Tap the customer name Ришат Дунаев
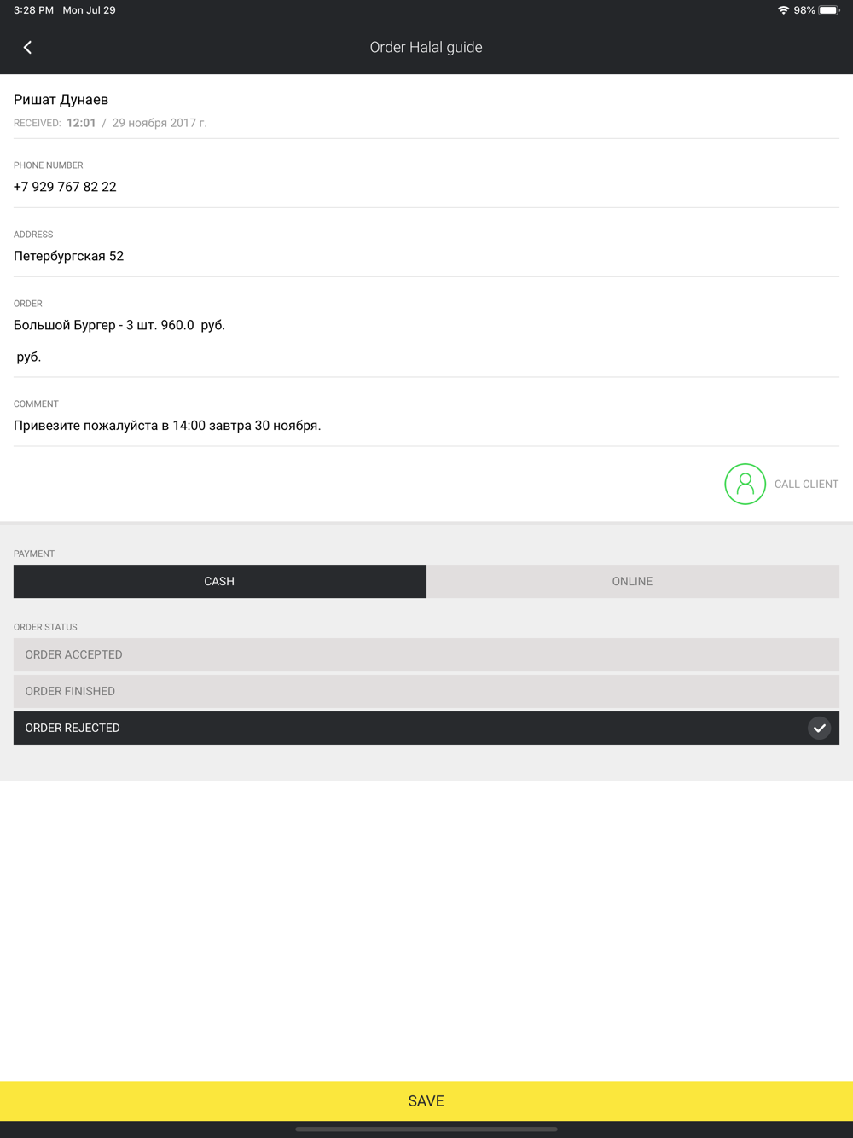Image resolution: width=853 pixels, height=1138 pixels. (x=61, y=100)
